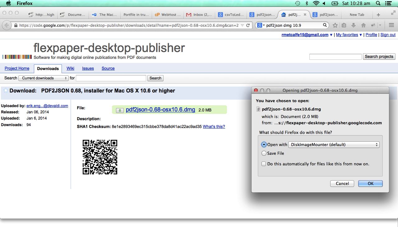398x227 pixels.
Task: Click the magnifier icon in search box
Action: pos(325,25)
